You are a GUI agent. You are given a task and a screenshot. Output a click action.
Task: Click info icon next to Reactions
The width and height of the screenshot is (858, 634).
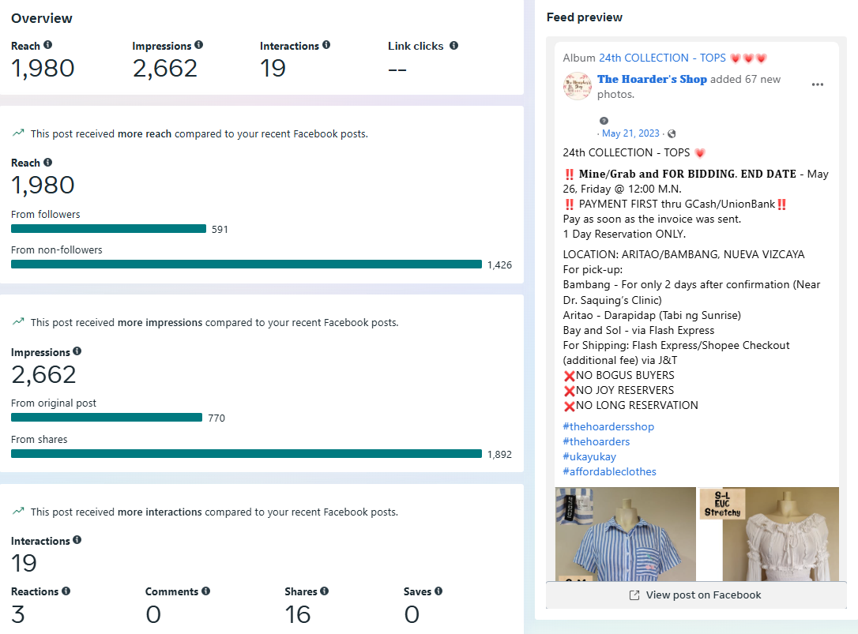click(66, 591)
